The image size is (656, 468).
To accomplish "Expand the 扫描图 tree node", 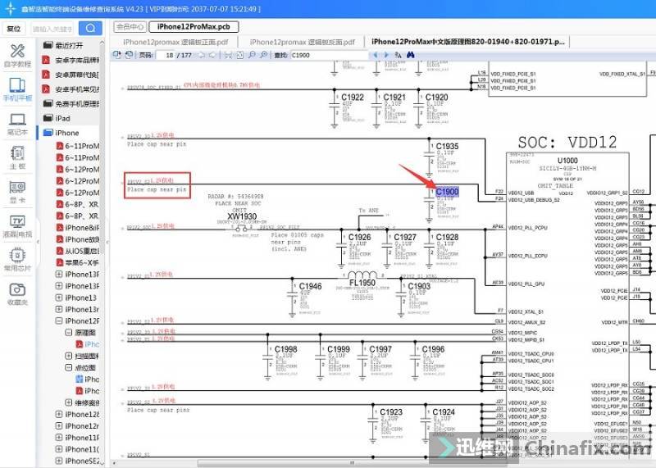I will [x=69, y=357].
